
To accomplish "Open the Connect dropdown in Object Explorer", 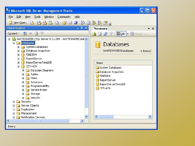I will coord(14,34).
